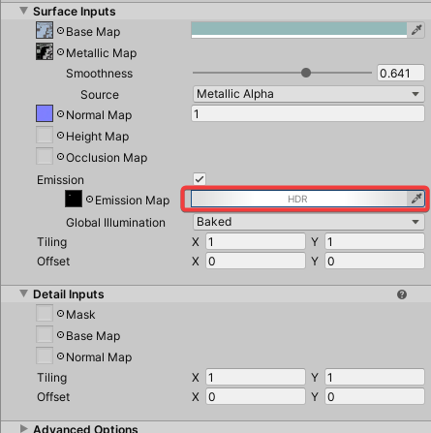
Task: Click Detail Inputs Offset Y field
Action: (x=375, y=396)
